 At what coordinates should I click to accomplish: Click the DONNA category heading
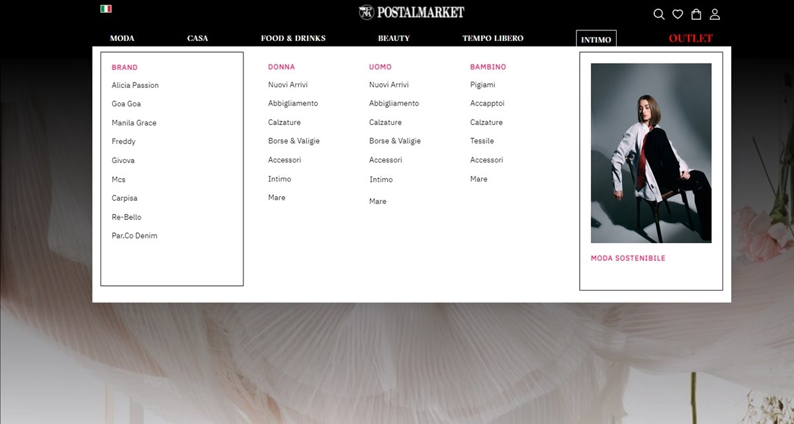click(281, 67)
